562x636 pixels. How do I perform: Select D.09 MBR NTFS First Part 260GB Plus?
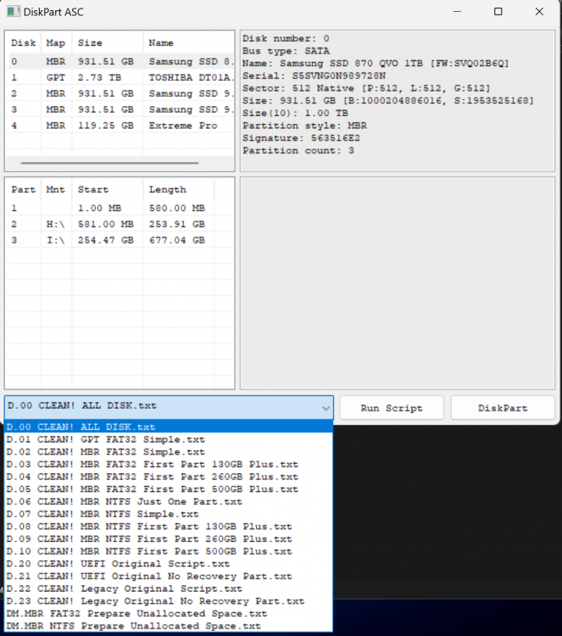(x=169, y=539)
